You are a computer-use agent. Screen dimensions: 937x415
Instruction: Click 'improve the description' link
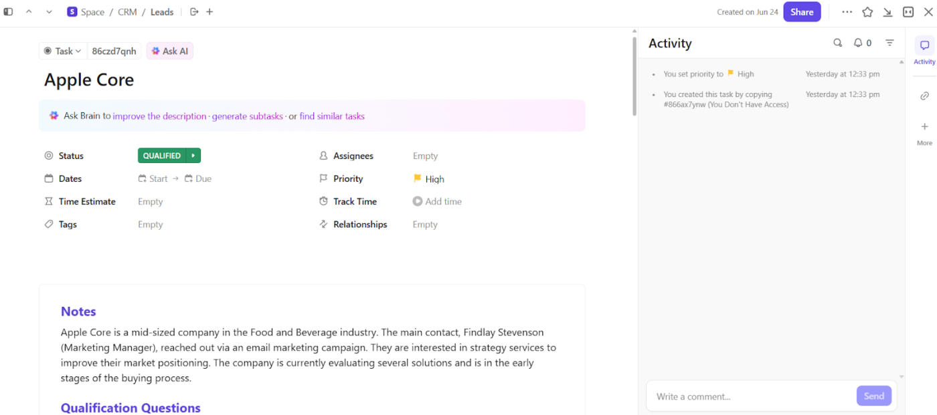(159, 116)
